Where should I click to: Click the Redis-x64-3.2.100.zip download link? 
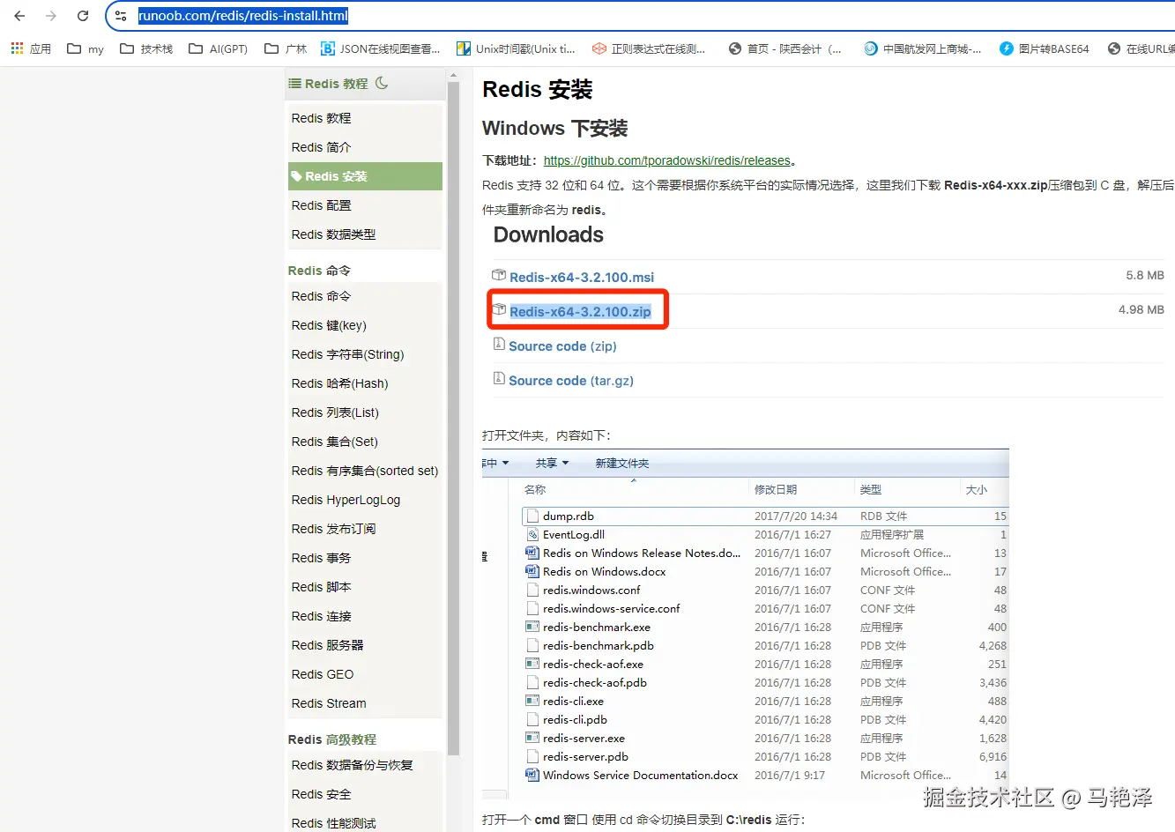pos(580,311)
